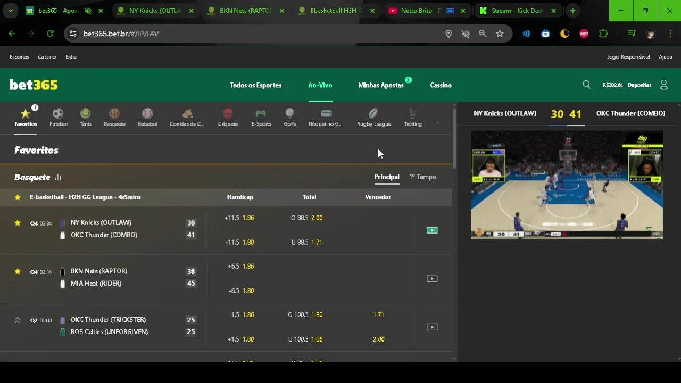Image resolution: width=681 pixels, height=383 pixels.
Task: Unfavorite the BKN Nets vs MIA Heat match
Action: coord(18,271)
